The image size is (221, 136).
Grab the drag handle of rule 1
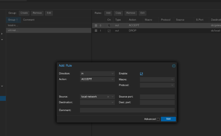pyautogui.click(x=96, y=31)
